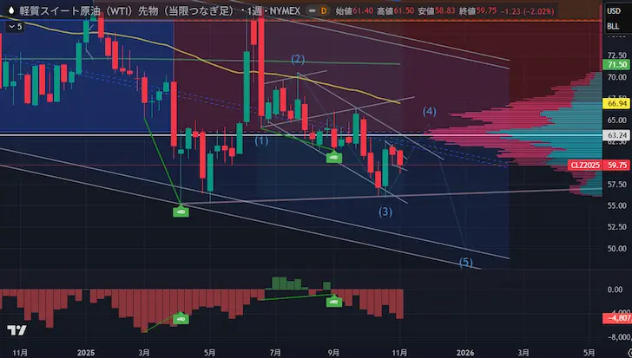Click the green +RD divergence marker near March low

(181, 211)
